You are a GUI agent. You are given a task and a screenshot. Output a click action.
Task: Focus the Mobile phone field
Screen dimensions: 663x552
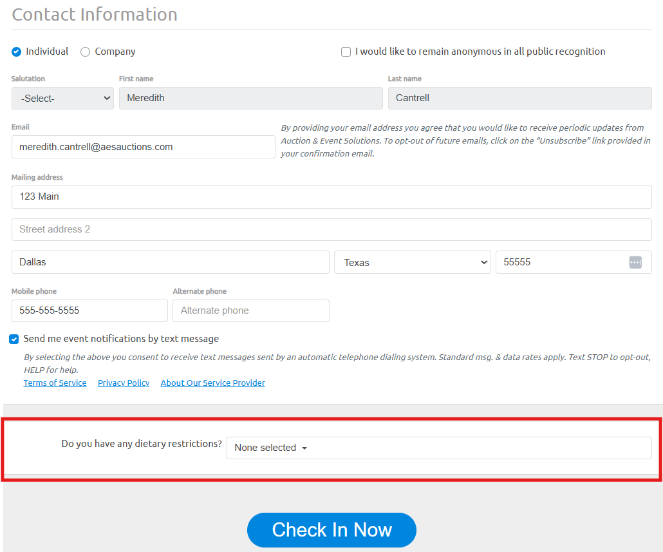click(89, 310)
